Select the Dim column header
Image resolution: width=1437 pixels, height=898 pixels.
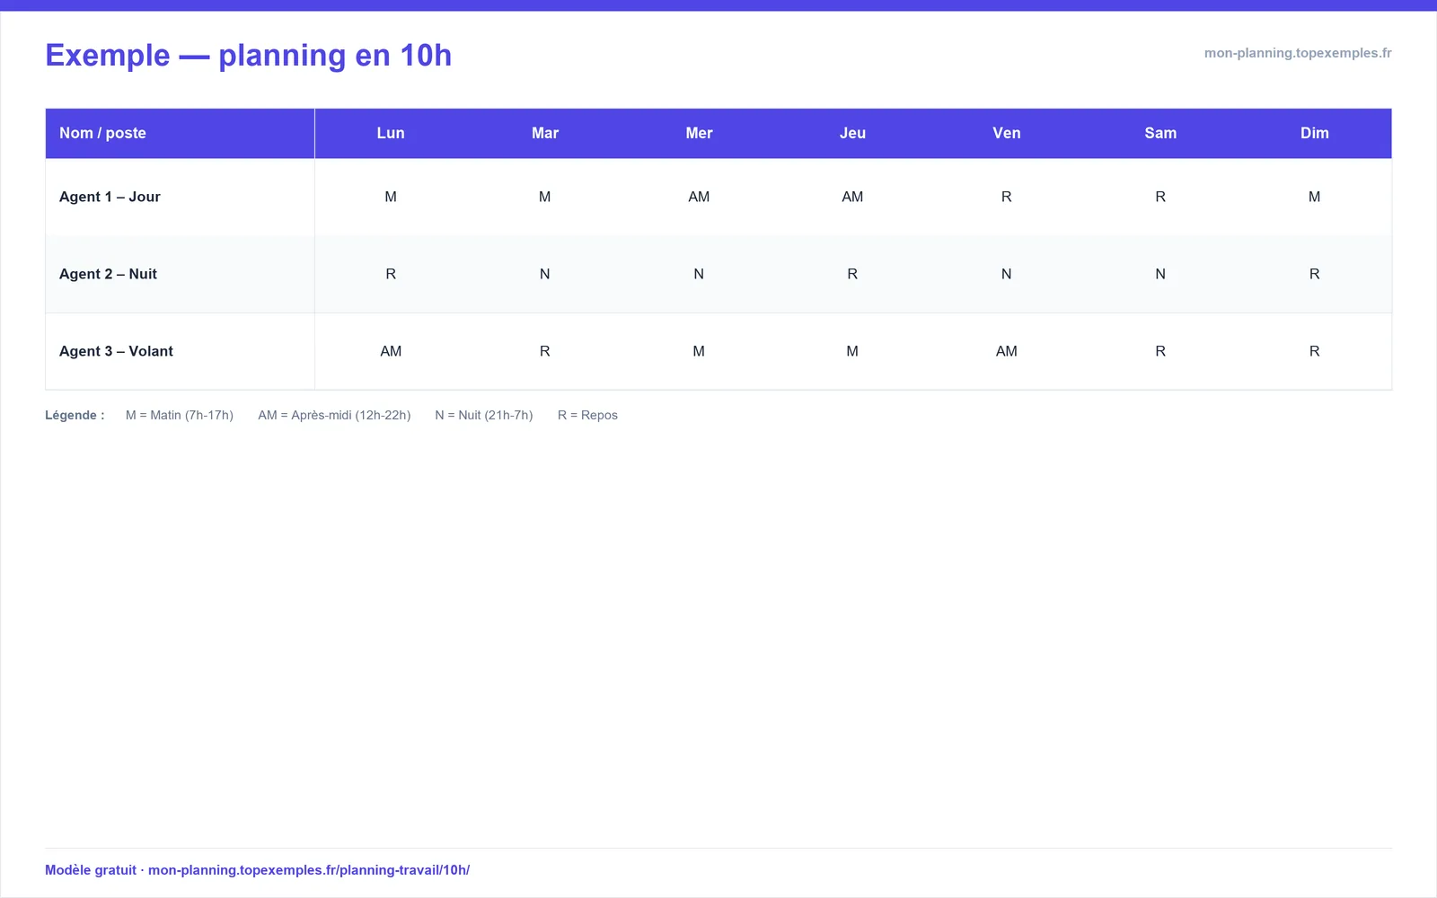coord(1315,133)
